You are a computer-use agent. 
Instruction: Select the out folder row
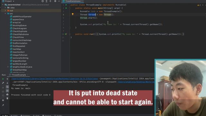(x=31, y=11)
